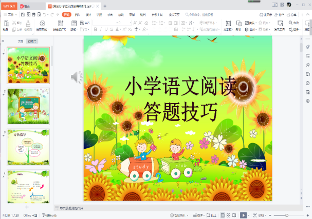The width and height of the screenshot is (312, 219).
Task: Click the Format Painter brush icon
Action: click(x=28, y=24)
